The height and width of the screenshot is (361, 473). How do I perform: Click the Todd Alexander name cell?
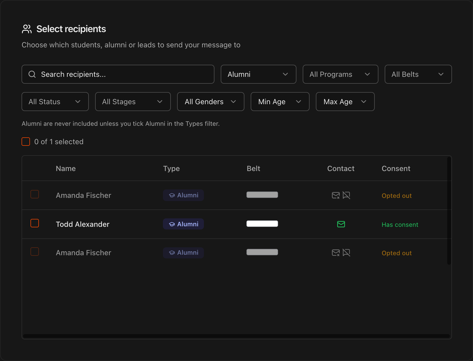coord(83,224)
